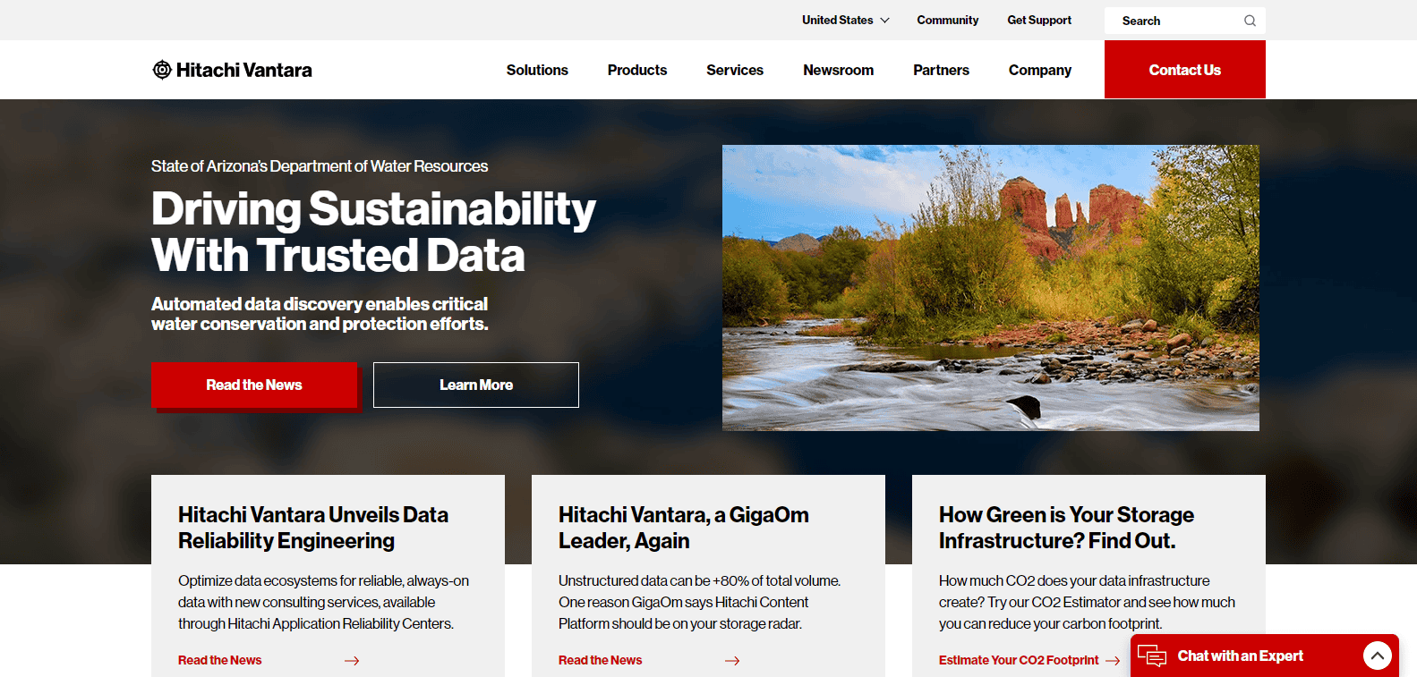The width and height of the screenshot is (1417, 677).
Task: Open the United States region dropdown
Action: pos(845,20)
